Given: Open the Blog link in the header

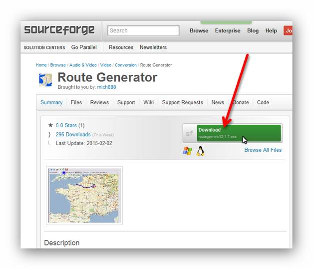Looking at the screenshot, I should (253, 31).
